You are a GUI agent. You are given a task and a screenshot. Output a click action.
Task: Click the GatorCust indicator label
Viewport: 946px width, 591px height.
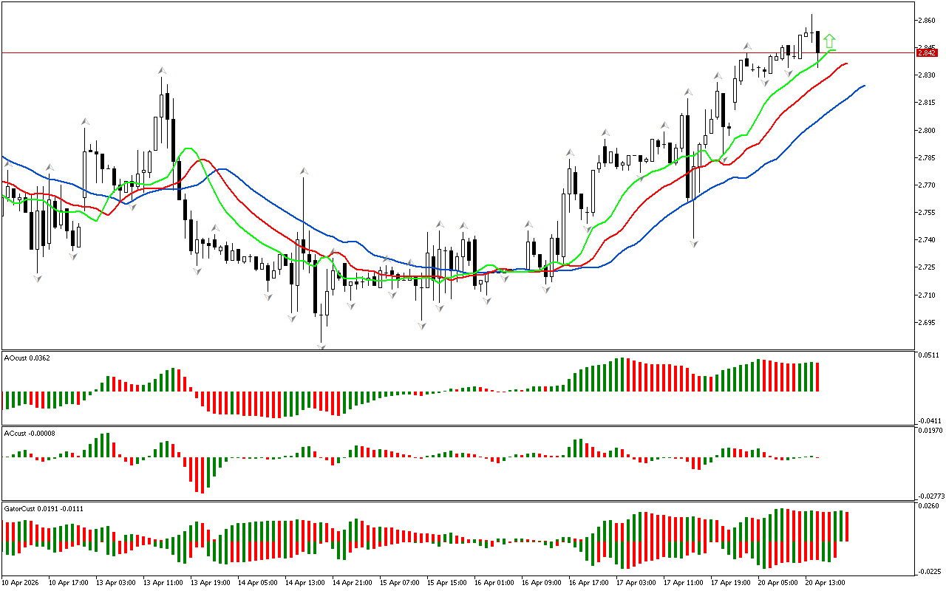(43, 508)
